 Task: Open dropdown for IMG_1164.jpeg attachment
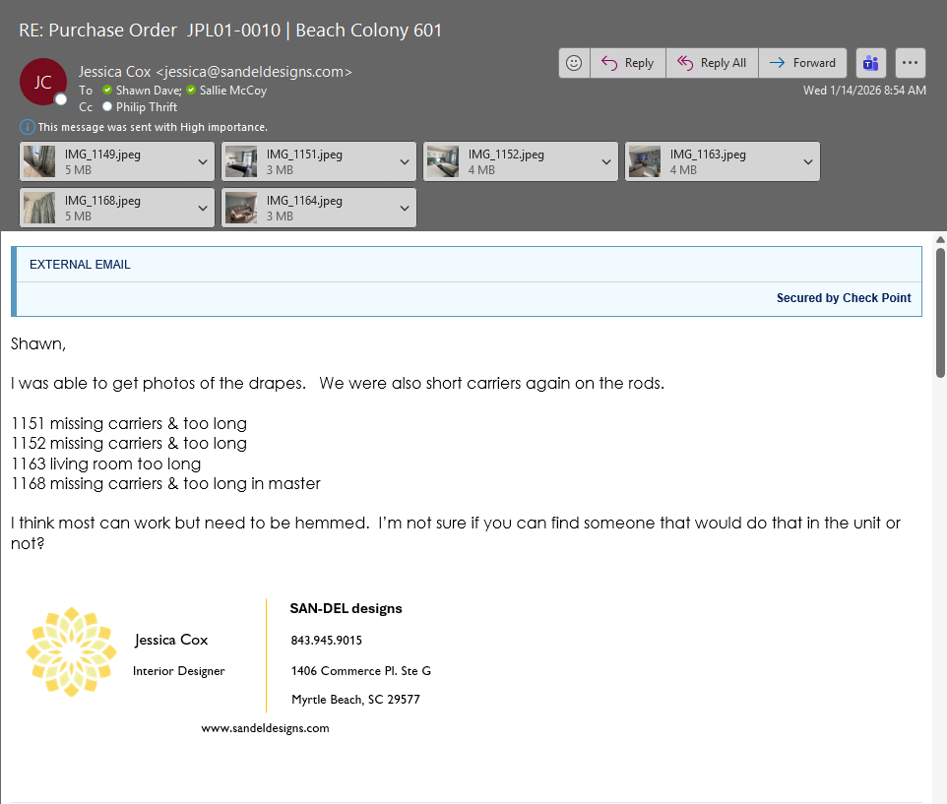[x=404, y=209]
